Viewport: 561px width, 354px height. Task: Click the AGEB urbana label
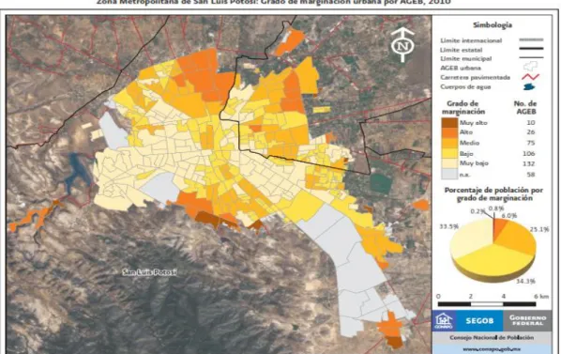[460, 68]
